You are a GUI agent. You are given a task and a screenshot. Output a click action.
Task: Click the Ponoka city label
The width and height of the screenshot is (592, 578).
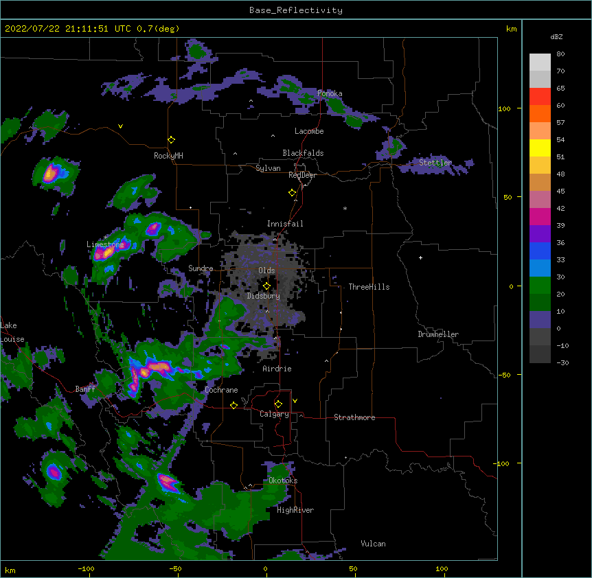click(x=330, y=93)
